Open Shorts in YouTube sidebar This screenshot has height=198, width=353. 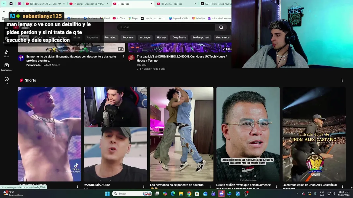coord(7,53)
